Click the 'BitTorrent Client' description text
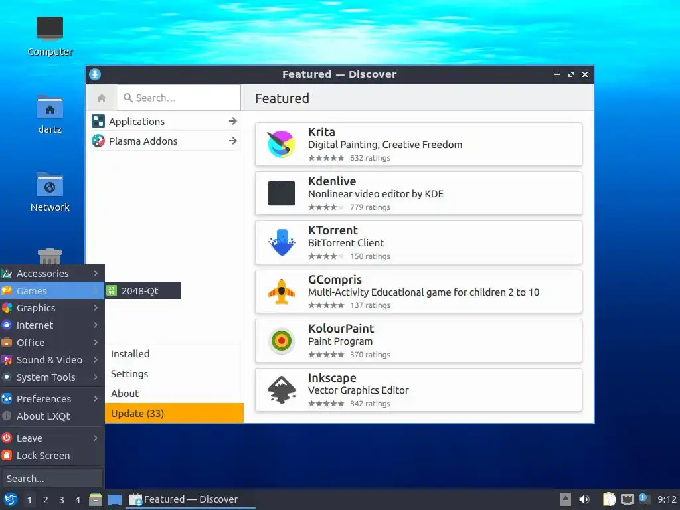Screen dimensions: 680x510 (345, 243)
